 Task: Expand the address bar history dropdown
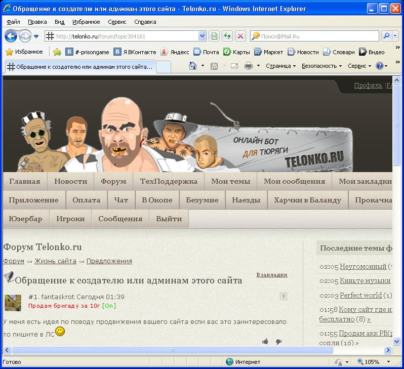pyautogui.click(x=203, y=36)
